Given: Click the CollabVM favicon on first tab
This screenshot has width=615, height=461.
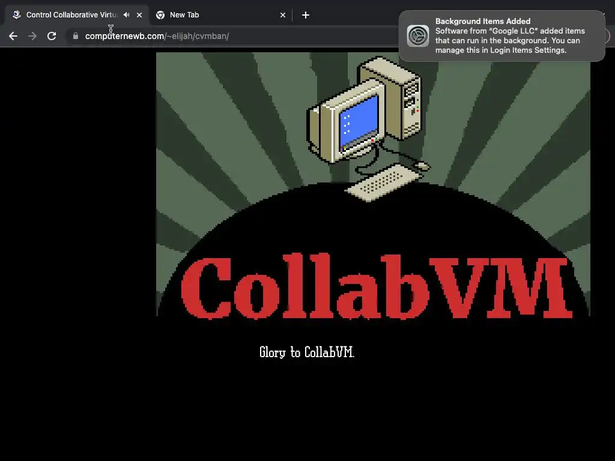Looking at the screenshot, I should pyautogui.click(x=16, y=15).
